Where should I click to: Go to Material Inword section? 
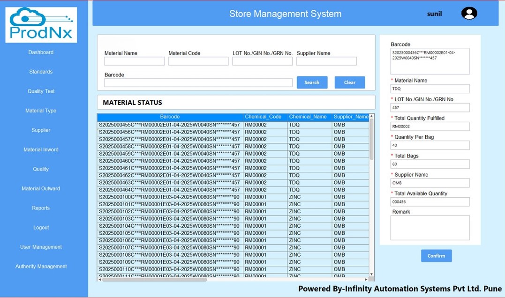pos(41,150)
